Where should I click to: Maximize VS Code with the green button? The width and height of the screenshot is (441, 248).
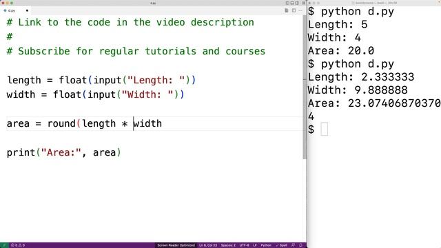(x=12, y=3)
